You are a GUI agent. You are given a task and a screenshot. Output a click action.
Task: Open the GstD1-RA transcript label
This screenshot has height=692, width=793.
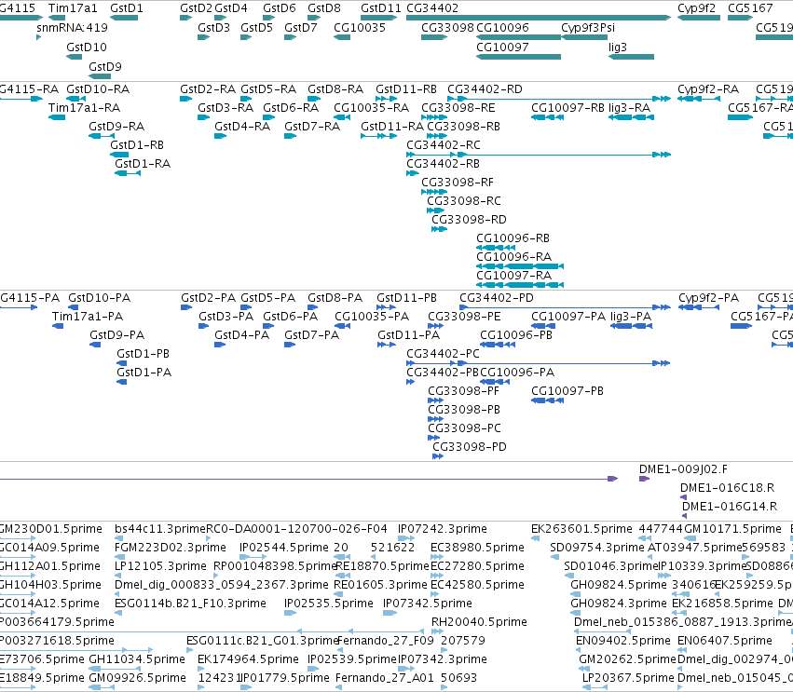143,164
